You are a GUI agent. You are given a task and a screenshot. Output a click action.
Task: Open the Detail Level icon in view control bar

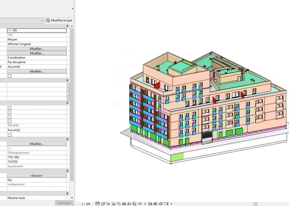[98, 204]
